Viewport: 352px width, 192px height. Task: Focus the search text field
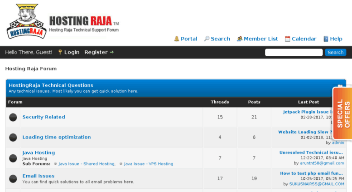pos(294,52)
